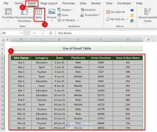Select the Site 12 cell
The height and width of the screenshot is (132, 157).
(21, 114)
